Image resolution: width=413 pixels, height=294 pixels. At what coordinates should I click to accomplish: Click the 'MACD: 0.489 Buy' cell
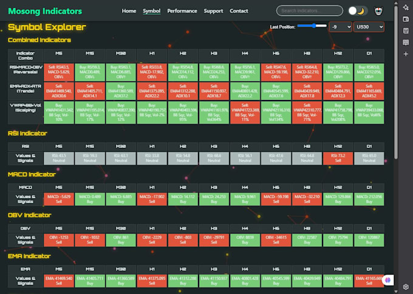point(90,199)
